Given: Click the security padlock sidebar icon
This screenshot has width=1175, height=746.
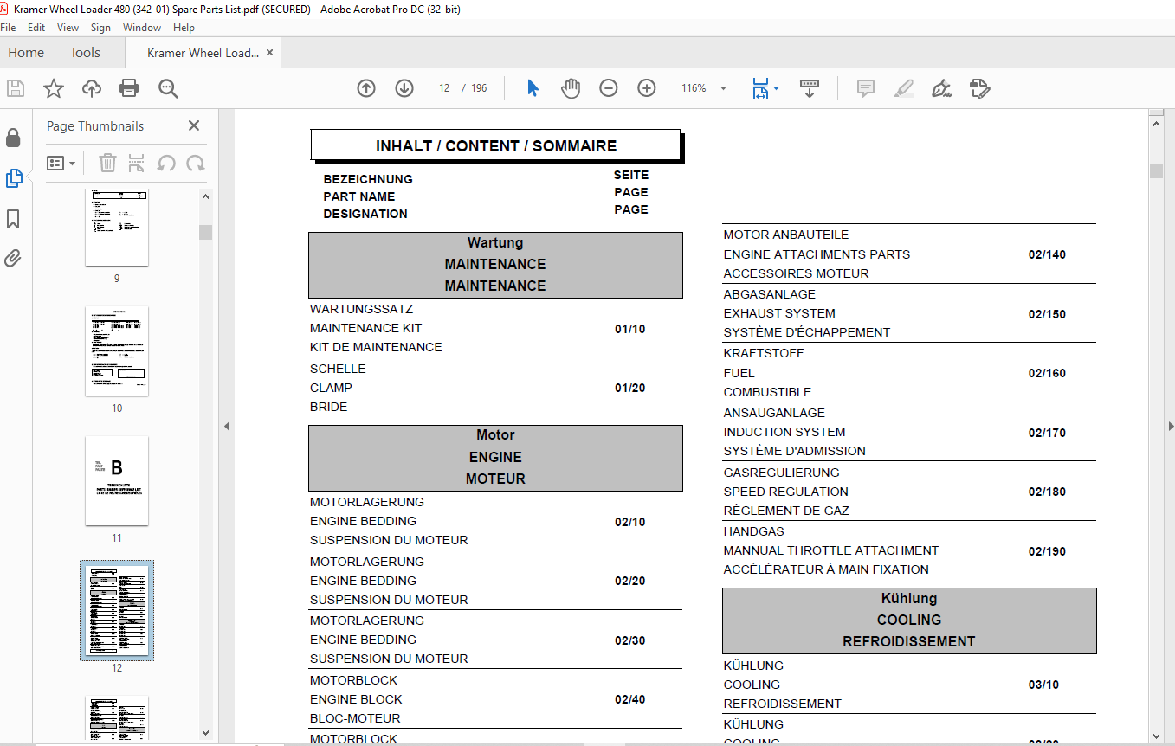Looking at the screenshot, I should (13, 138).
